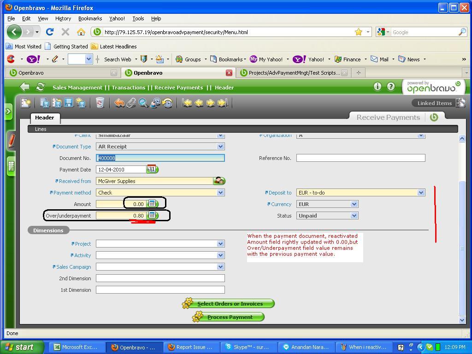Go to the previous record arrow
Screen dimensions: 472x354
pyautogui.click(x=199, y=103)
